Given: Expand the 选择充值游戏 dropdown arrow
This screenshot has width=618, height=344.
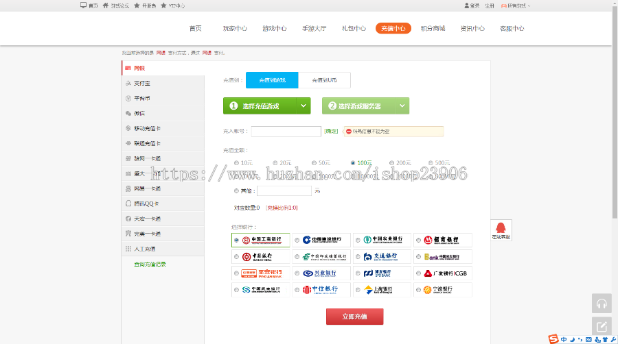Looking at the screenshot, I should pyautogui.click(x=304, y=106).
